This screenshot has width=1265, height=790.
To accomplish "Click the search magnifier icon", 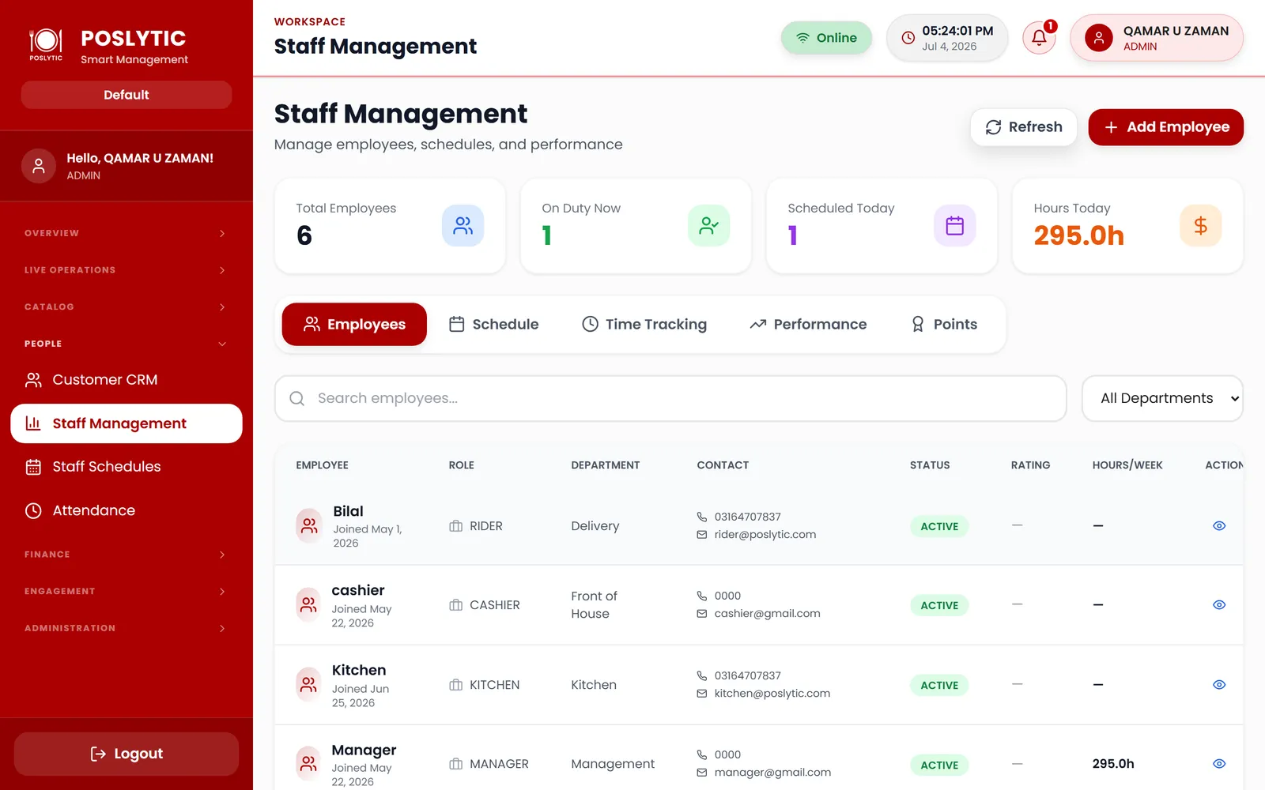I will [297, 398].
